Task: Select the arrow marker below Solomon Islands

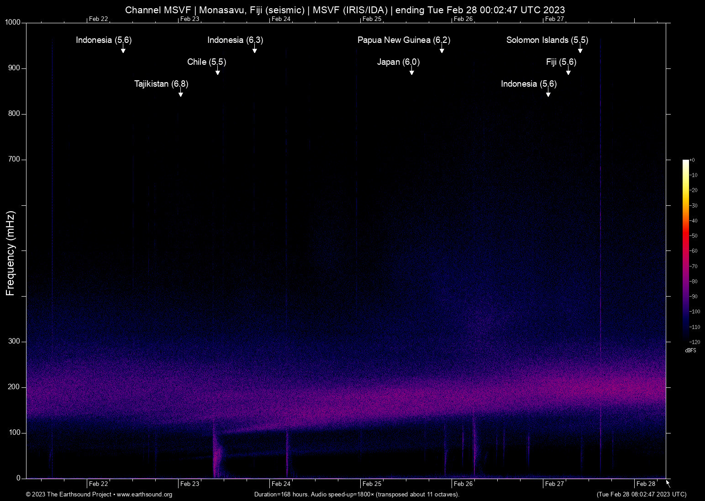Action: (x=580, y=49)
